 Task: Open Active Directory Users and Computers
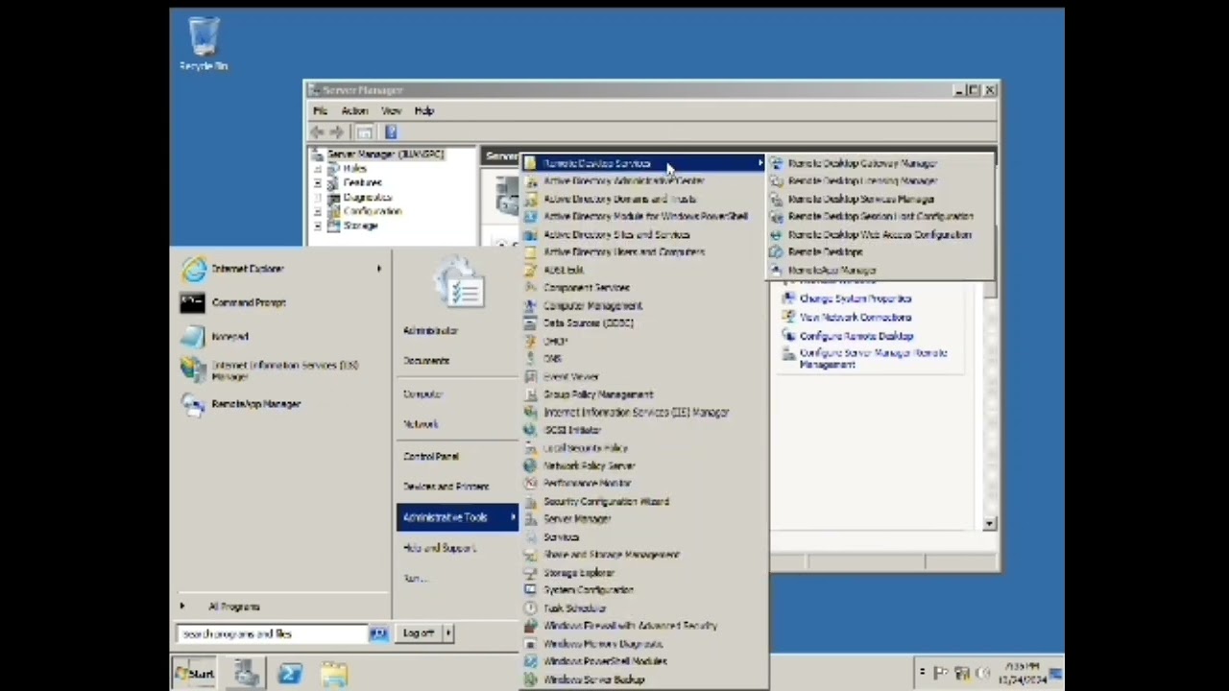pos(644,252)
